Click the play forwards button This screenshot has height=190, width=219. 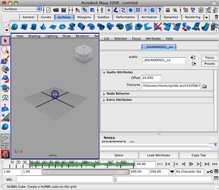(x=191, y=164)
